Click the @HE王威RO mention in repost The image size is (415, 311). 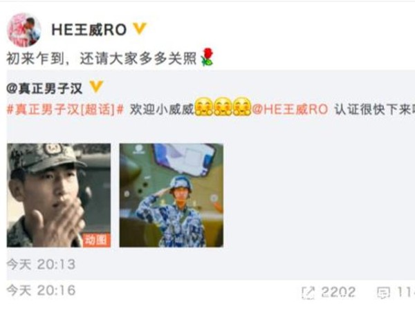click(x=290, y=109)
